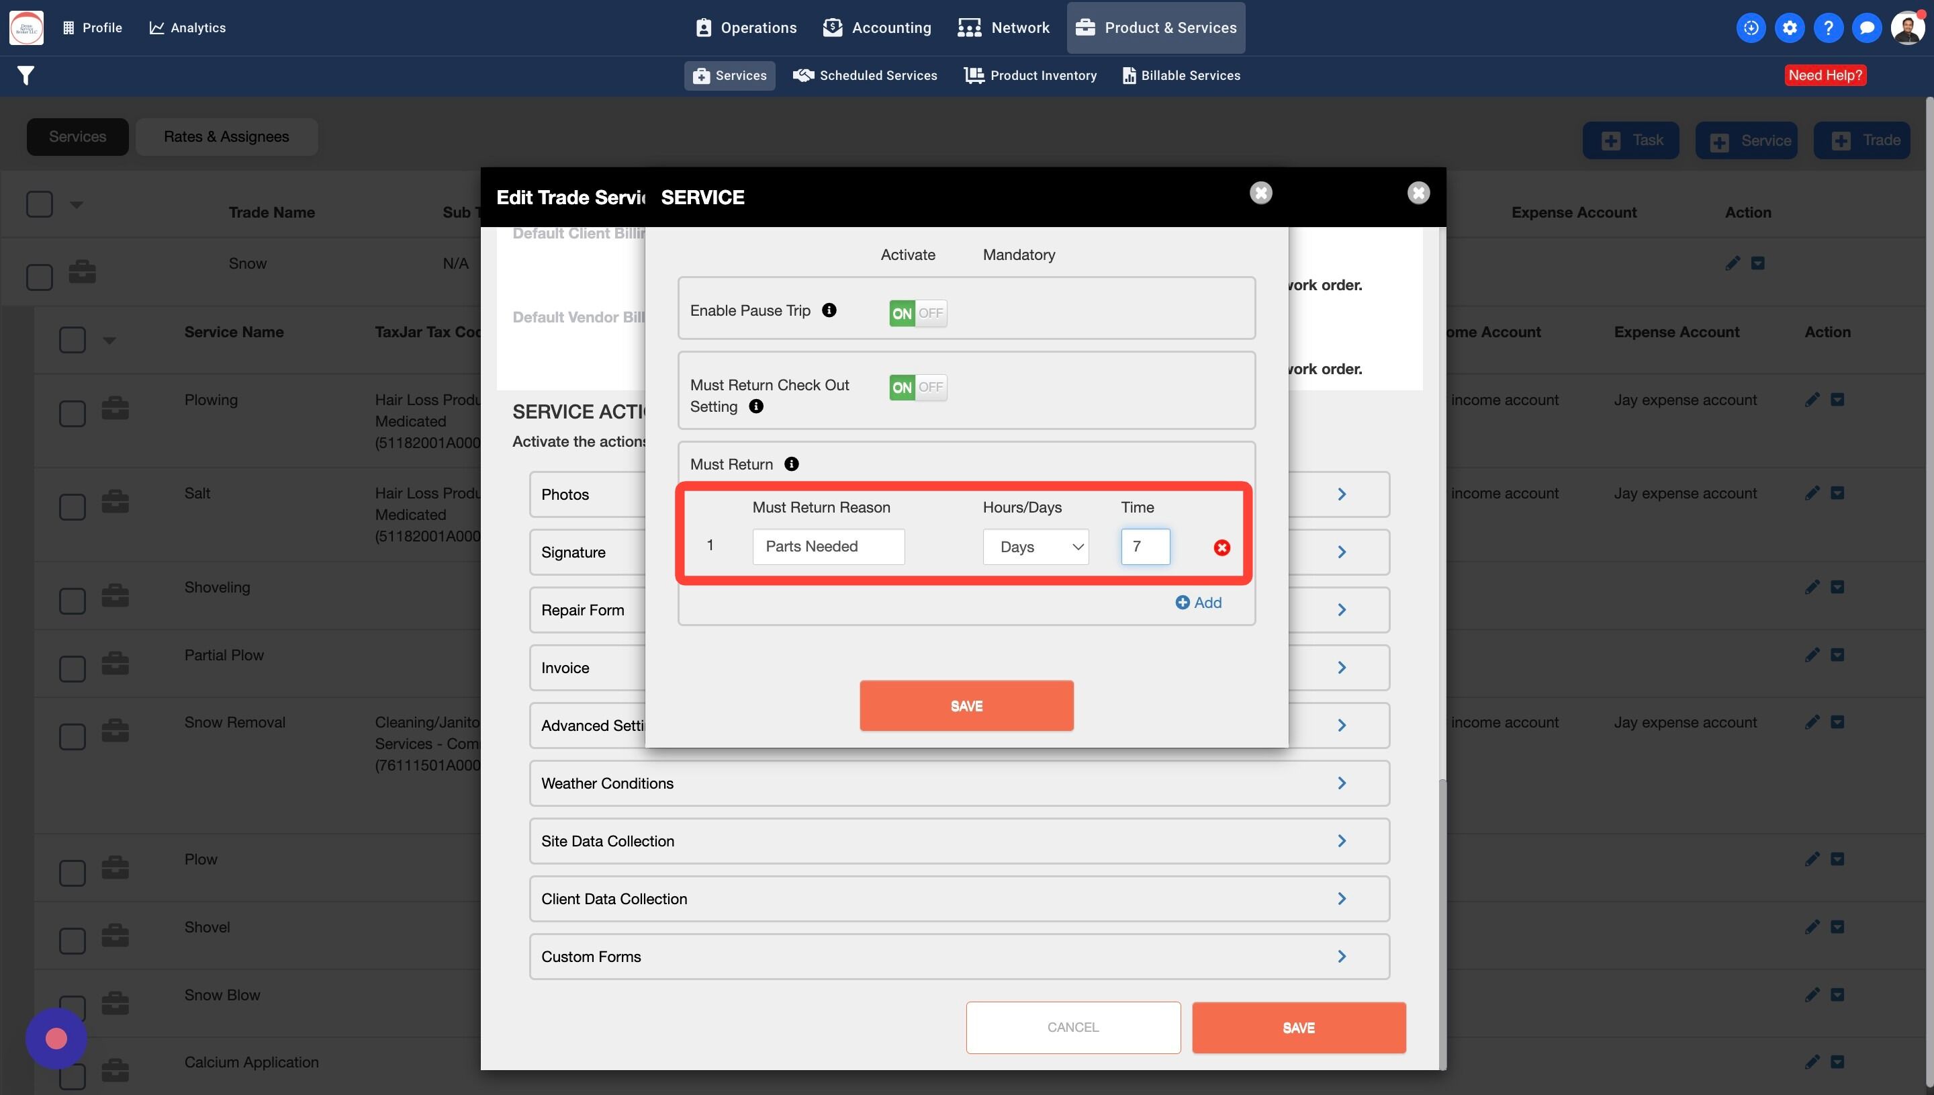
Task: Open the settings gear icon in header
Action: pos(1789,28)
